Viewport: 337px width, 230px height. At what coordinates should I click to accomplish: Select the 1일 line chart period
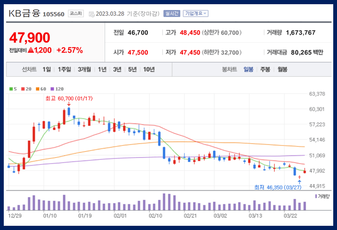click(x=47, y=69)
